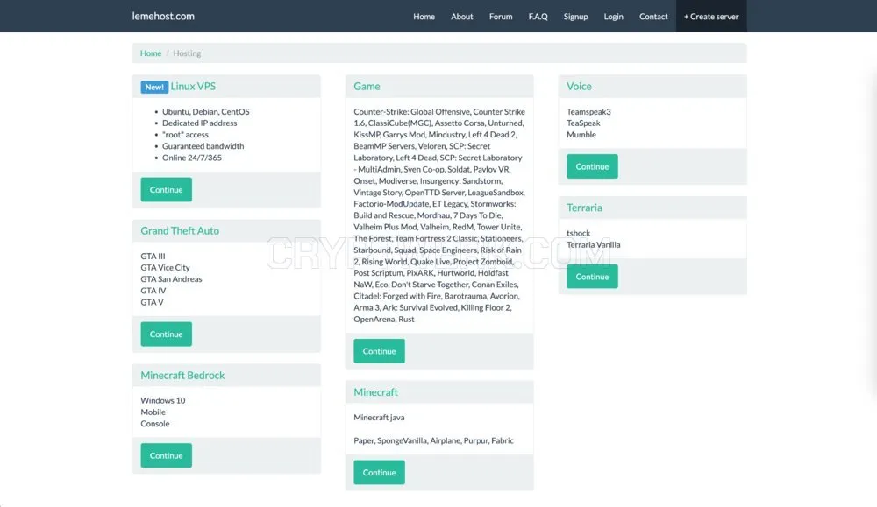This screenshot has width=877, height=507.
Task: Click the 'tshock' text
Action: (578, 233)
